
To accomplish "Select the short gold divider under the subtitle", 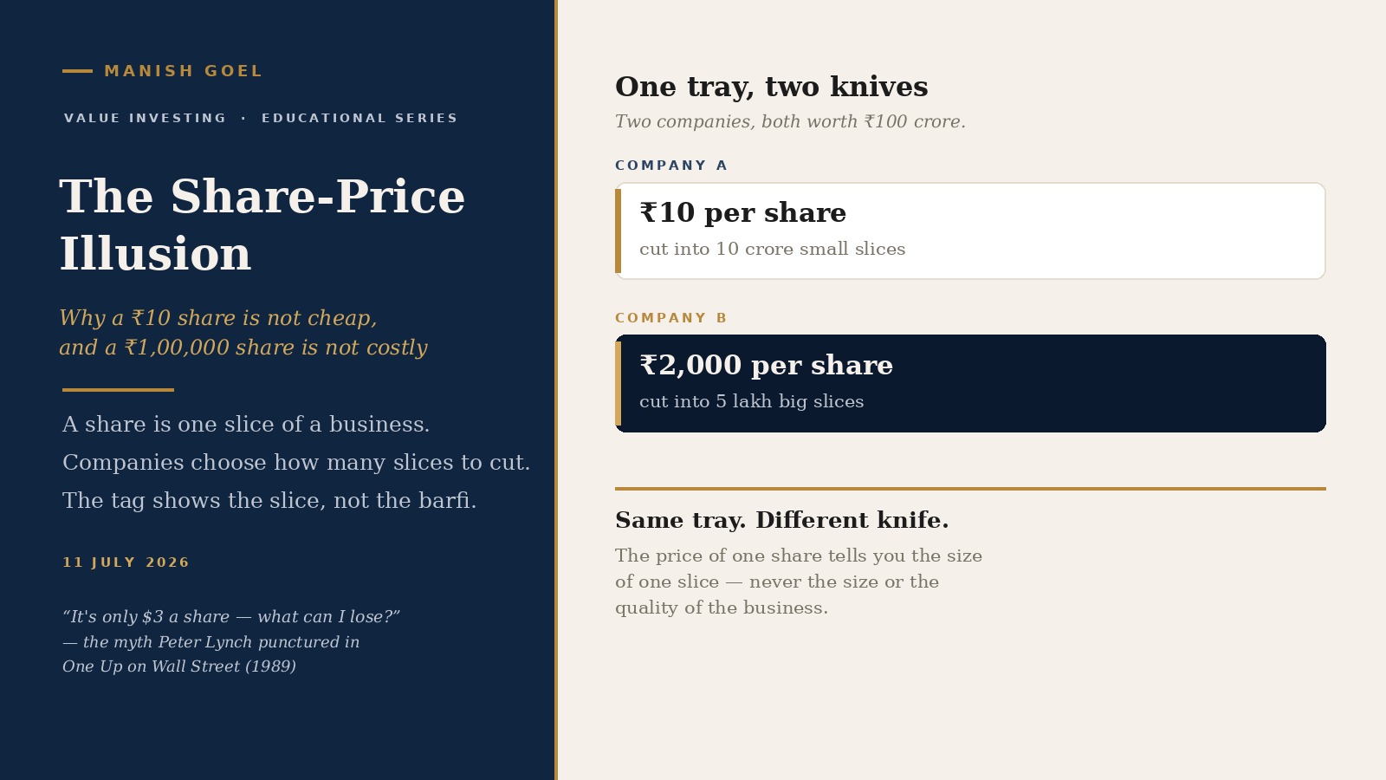I will (x=118, y=390).
